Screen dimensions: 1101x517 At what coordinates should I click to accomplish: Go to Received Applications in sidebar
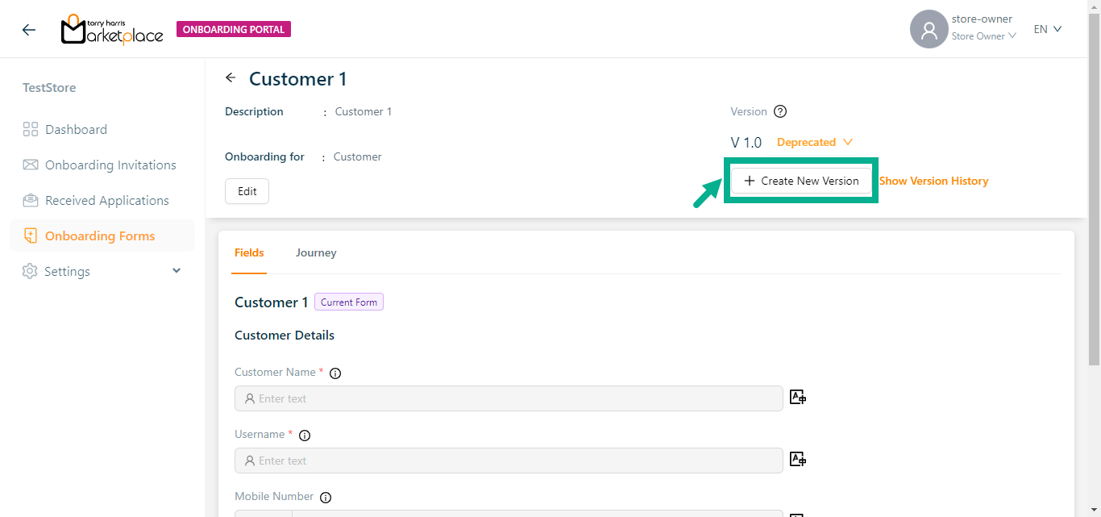(106, 201)
